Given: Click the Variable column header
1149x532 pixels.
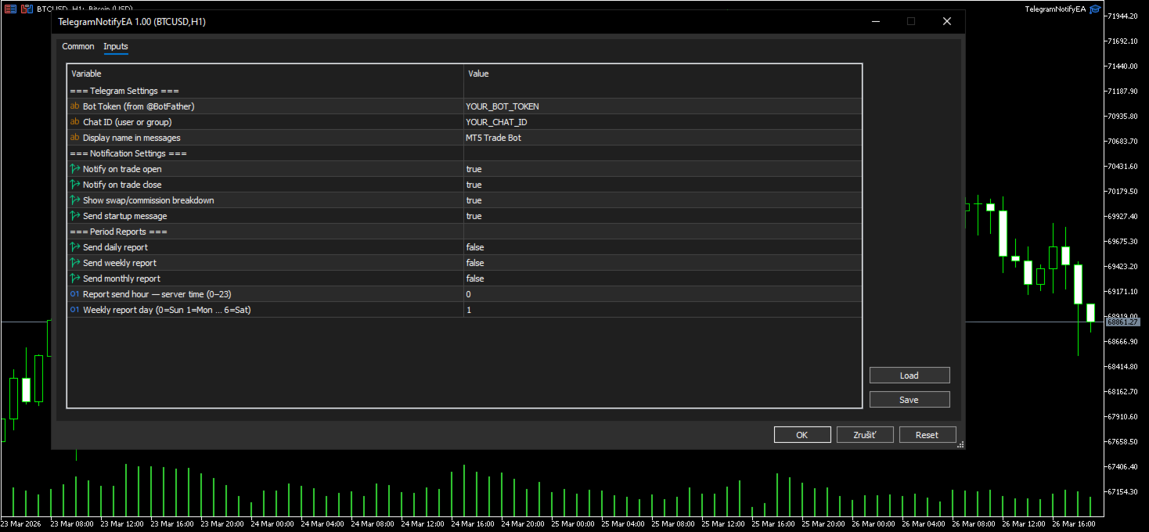Looking at the screenshot, I should point(265,74).
